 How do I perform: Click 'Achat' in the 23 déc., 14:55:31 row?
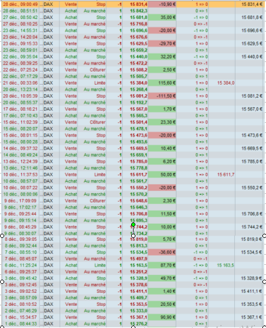pyautogui.click(x=71, y=30)
